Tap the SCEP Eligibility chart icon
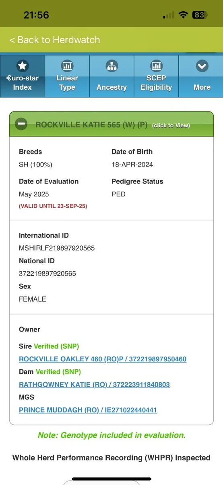The height and width of the screenshot is (485, 223). pos(156,66)
